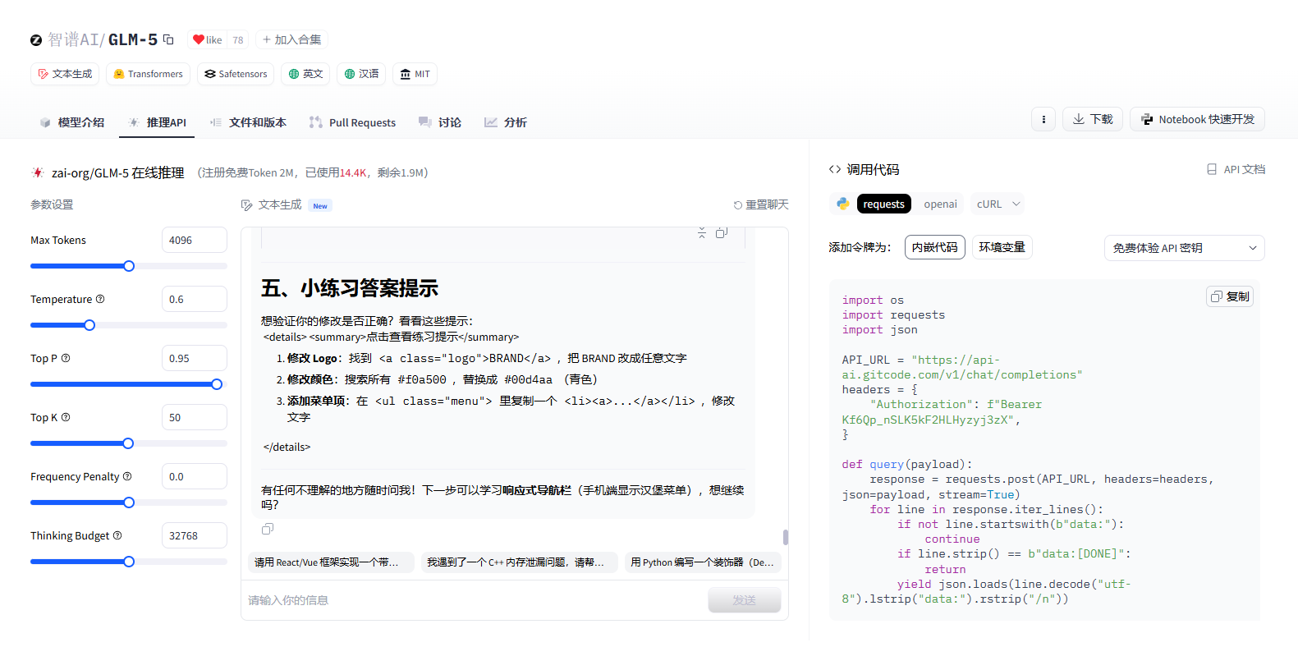Viewport: 1298px width, 647px height.
Task: Filter by 汉语 language tag
Action: (361, 74)
